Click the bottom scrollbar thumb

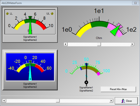pos(58,100)
